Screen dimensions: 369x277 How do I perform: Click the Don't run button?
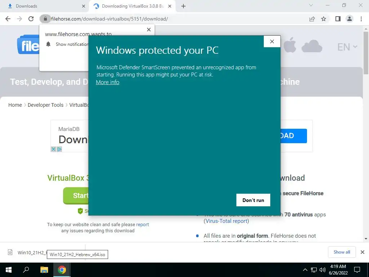pyautogui.click(x=253, y=200)
